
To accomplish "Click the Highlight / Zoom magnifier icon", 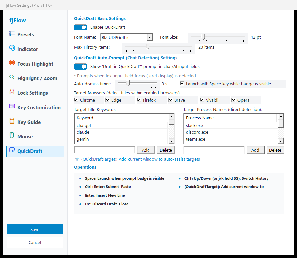I will (x=12, y=77).
